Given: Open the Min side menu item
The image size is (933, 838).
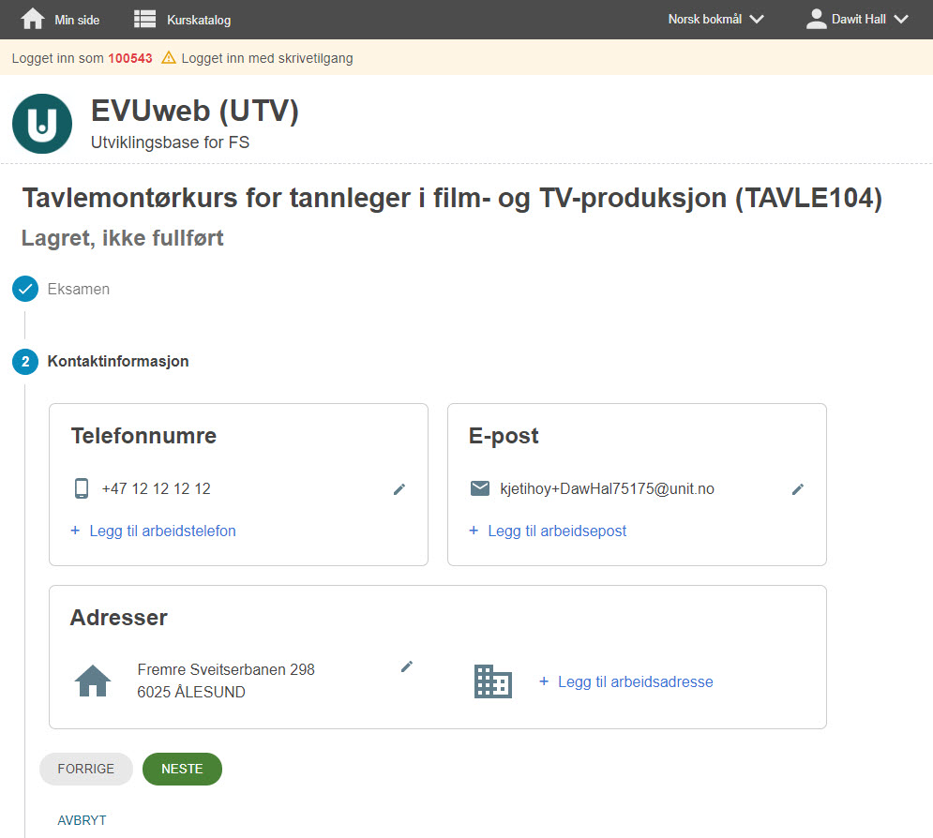Looking at the screenshot, I should (77, 20).
